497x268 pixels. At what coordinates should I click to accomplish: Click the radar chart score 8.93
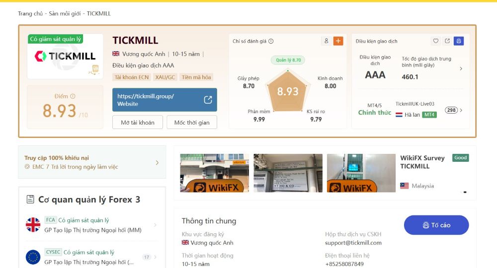point(288,91)
